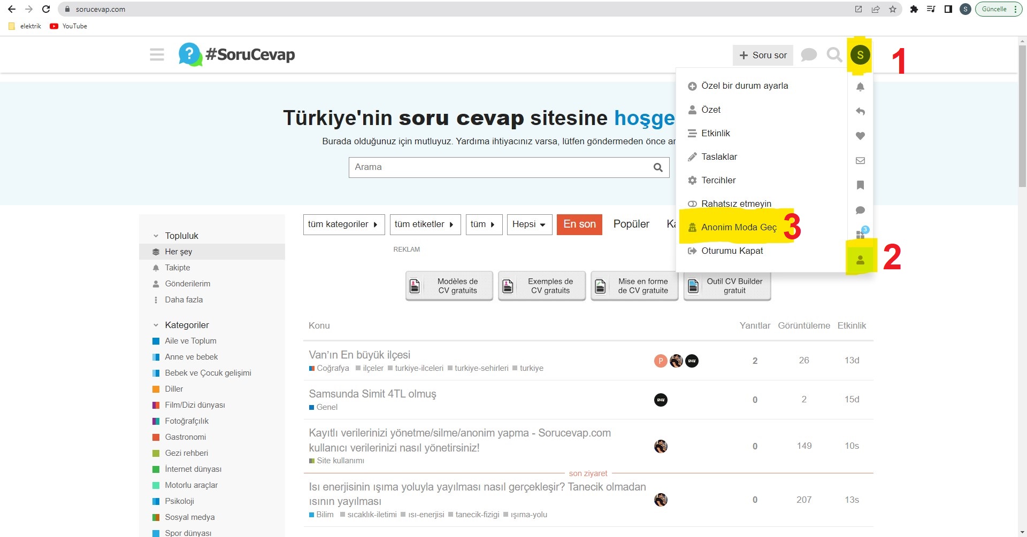Open messages using the envelope icon
The height and width of the screenshot is (537, 1027).
click(x=860, y=160)
